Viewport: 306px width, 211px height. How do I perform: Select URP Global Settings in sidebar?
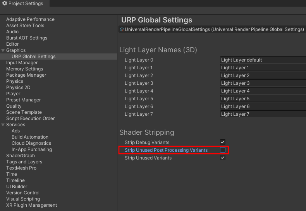[x=33, y=57]
